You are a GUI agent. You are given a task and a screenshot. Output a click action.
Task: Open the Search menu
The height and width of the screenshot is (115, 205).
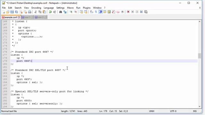point(18,8)
